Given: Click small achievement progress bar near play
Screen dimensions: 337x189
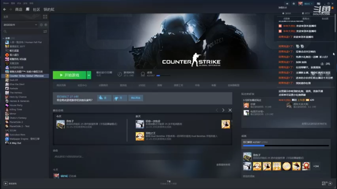Looking at the screenshot, I should point(163,76).
